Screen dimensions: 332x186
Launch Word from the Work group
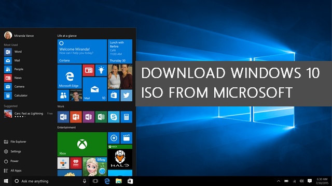coord(63,117)
